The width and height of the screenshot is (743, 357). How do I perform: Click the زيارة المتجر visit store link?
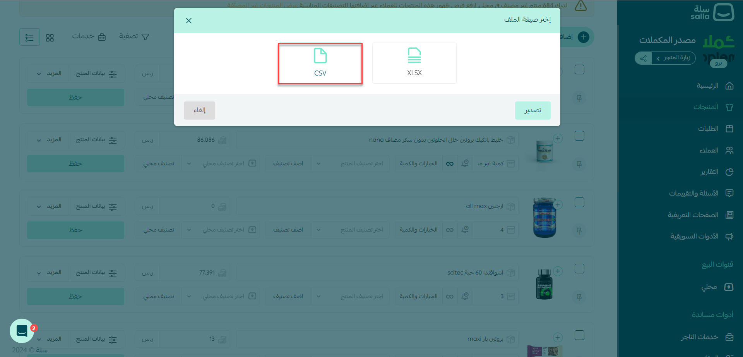pos(674,58)
